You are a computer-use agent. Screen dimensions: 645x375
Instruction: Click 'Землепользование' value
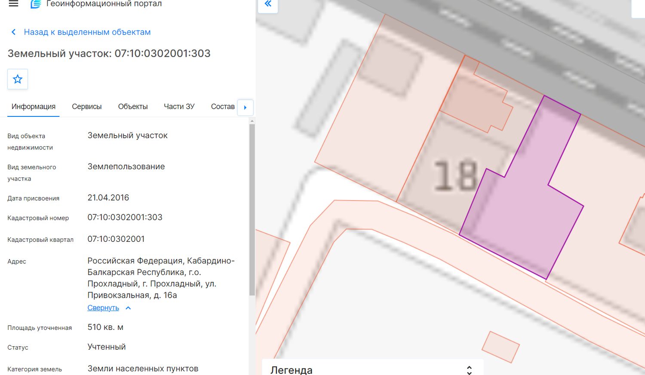[126, 167]
